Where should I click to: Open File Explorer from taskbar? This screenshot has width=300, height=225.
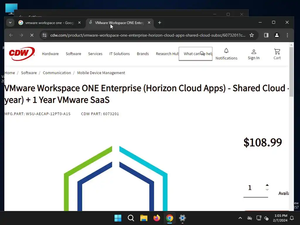coord(144,218)
